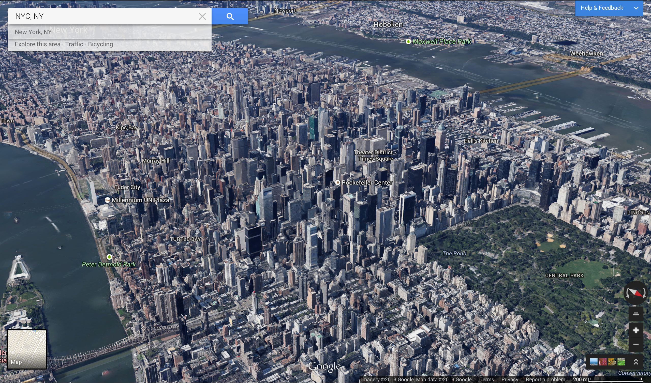Open the first blue sky photo thumbnail
Viewport: 651px width, 383px height.
click(593, 362)
